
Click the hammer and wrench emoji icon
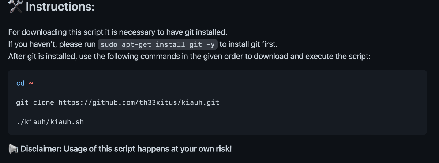coord(16,6)
